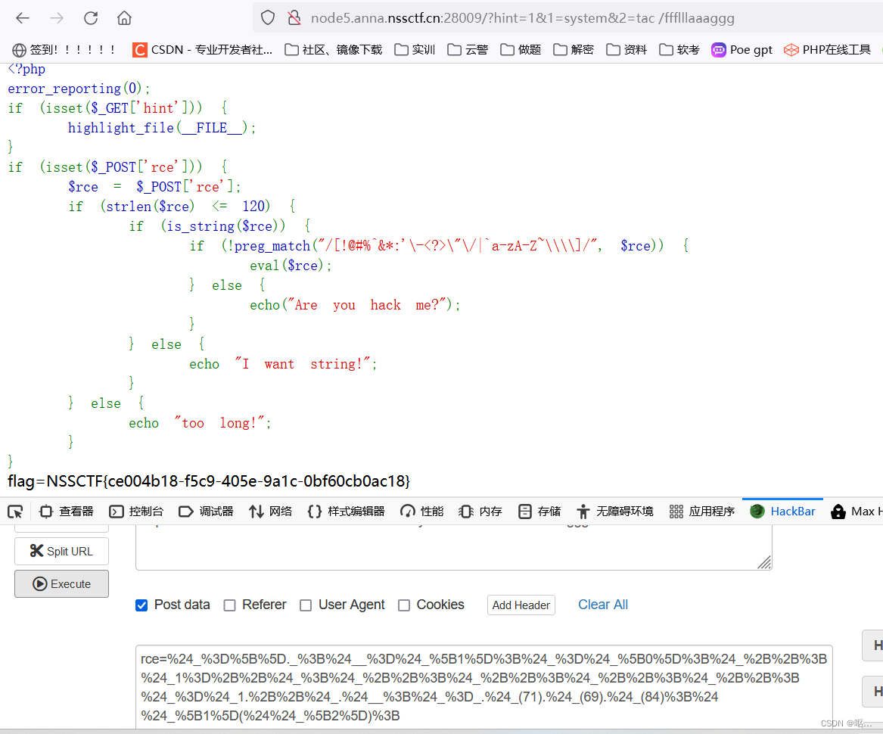
Task: Uncheck the Post data checkbox
Action: pyautogui.click(x=141, y=605)
